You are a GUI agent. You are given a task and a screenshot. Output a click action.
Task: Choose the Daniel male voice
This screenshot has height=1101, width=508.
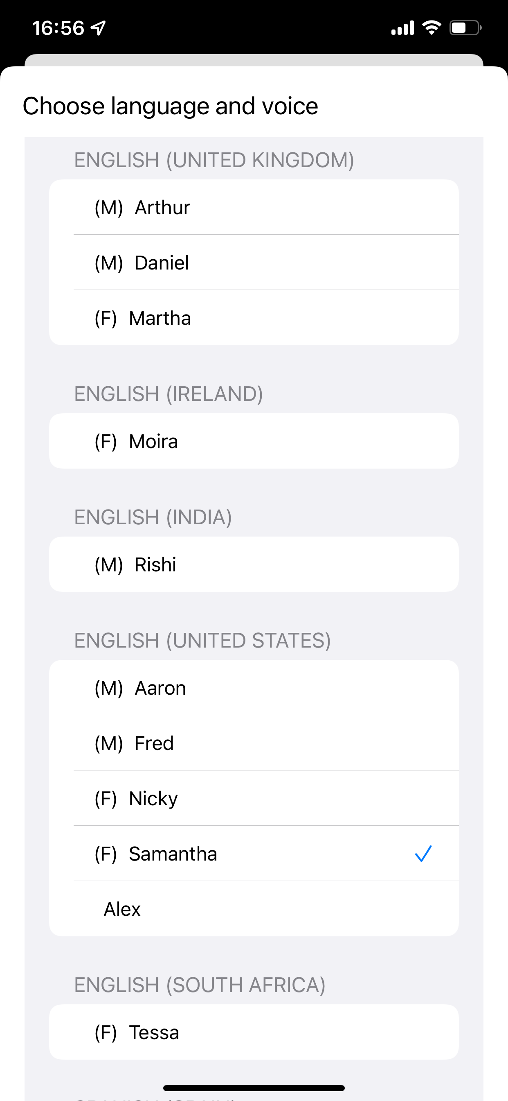[254, 263]
